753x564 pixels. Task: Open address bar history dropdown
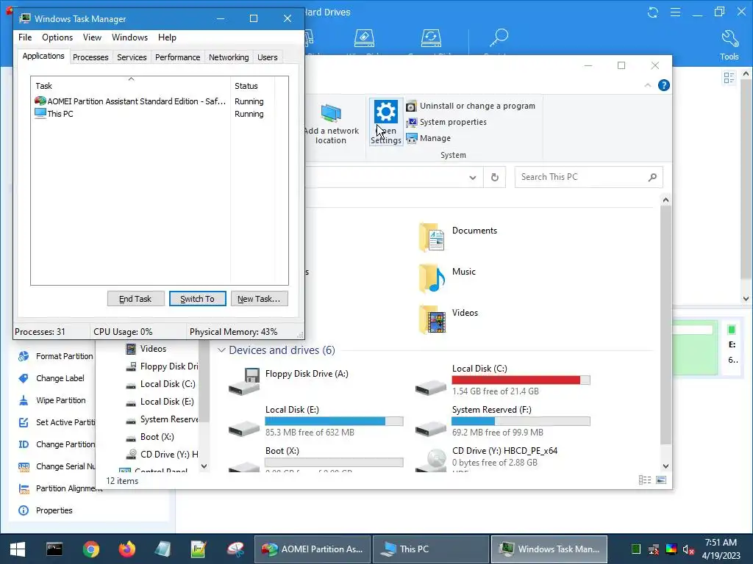pos(473,178)
